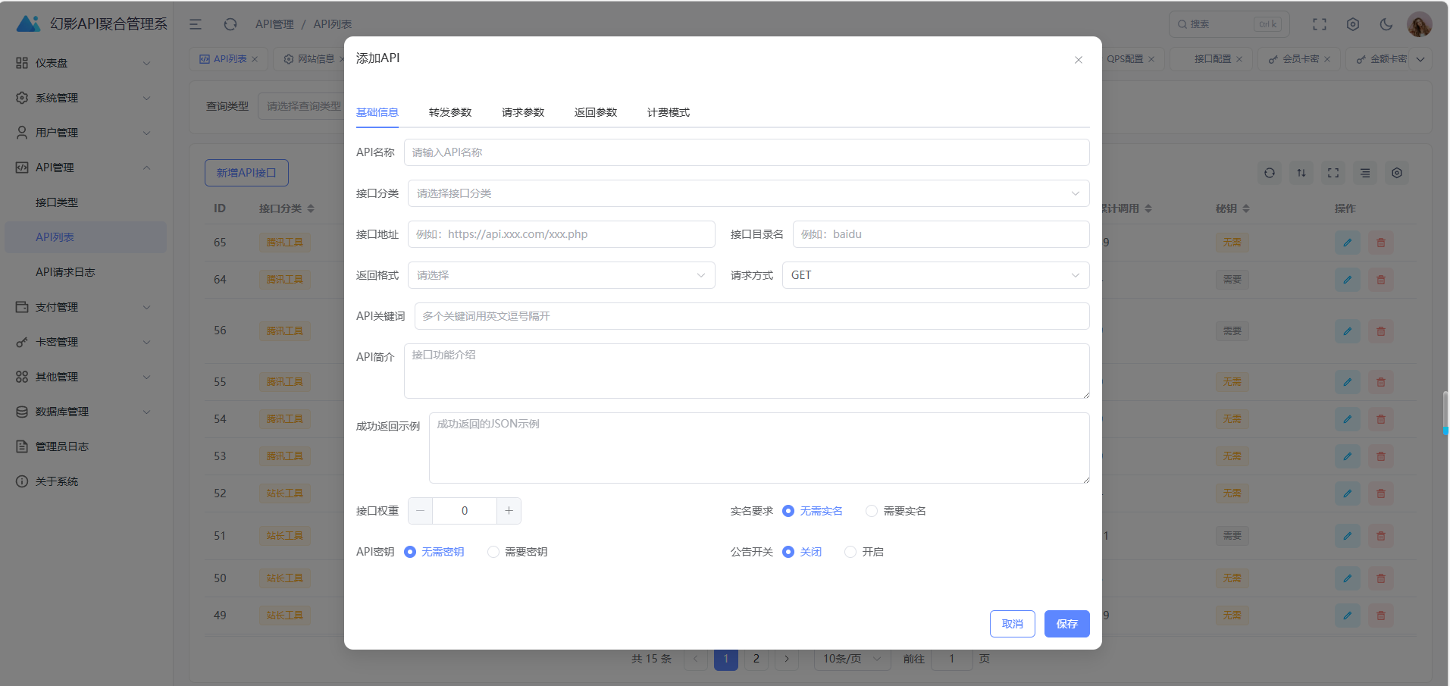Focus the 接口地址 input field
This screenshot has width=1450, height=686.
[562, 234]
